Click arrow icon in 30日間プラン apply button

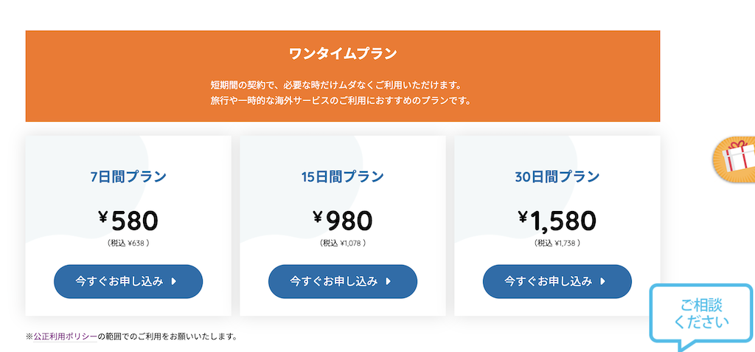coord(602,281)
